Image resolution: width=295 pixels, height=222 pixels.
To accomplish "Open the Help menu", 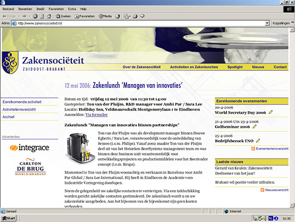I will click(83, 9).
